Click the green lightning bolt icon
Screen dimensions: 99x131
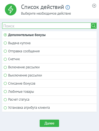(x=11, y=9)
